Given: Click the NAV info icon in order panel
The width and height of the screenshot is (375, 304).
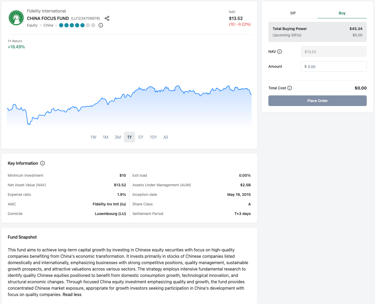Looking at the screenshot, I should click(280, 52).
